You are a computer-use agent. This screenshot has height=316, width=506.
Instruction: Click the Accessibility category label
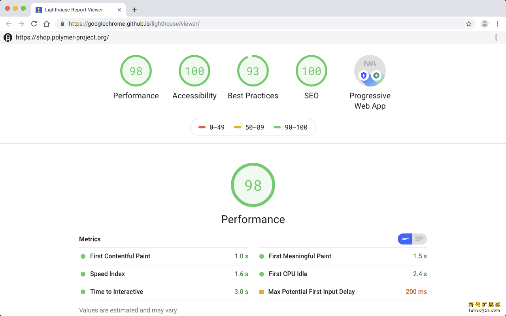click(194, 96)
